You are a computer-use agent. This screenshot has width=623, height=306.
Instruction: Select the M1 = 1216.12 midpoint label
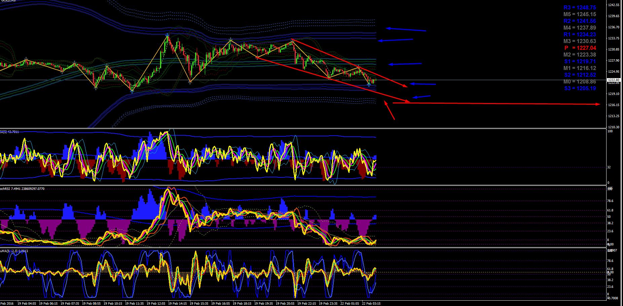580,68
